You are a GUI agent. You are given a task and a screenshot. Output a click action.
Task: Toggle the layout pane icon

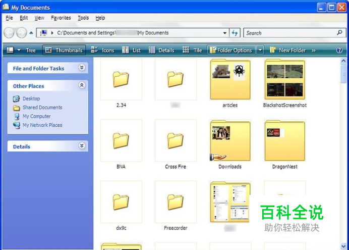10,50
